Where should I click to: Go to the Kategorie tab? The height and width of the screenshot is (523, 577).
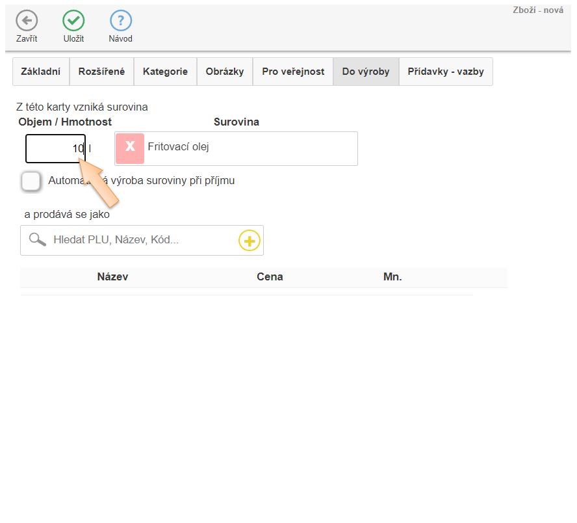[165, 72]
